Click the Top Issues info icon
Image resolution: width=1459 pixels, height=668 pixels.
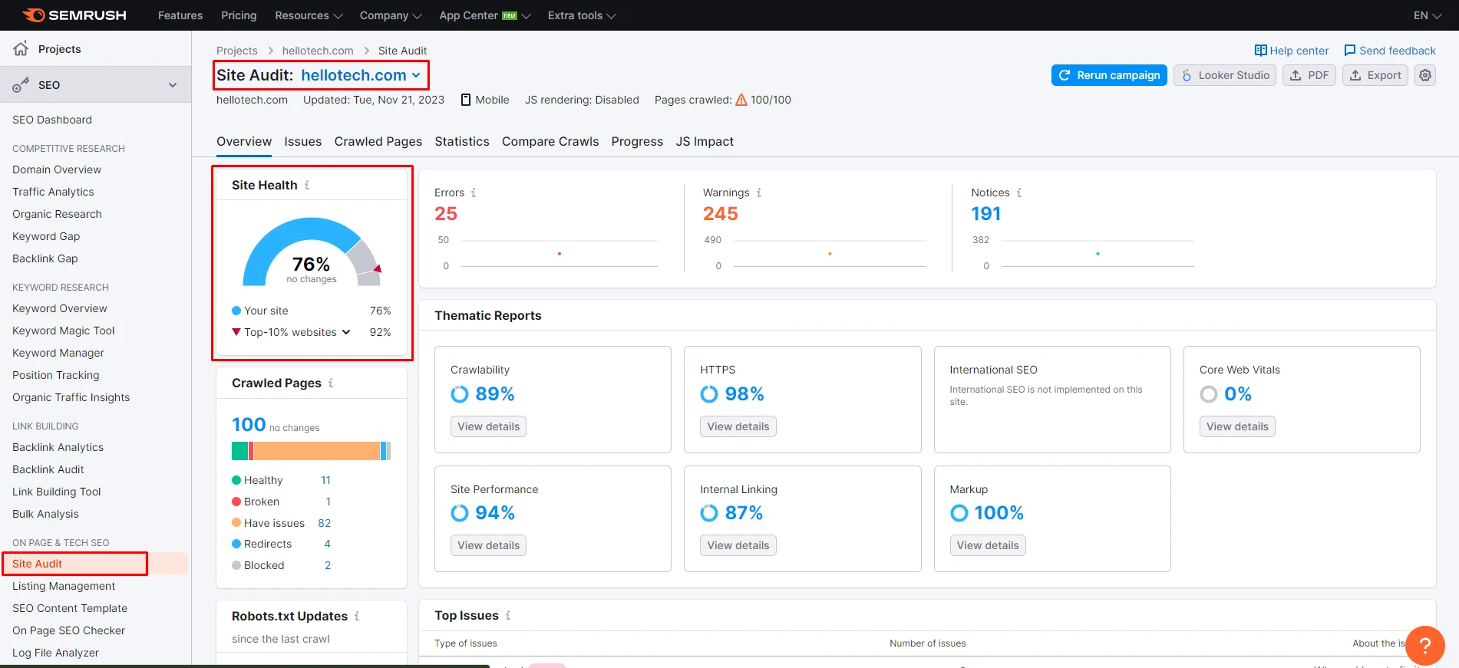pos(508,615)
